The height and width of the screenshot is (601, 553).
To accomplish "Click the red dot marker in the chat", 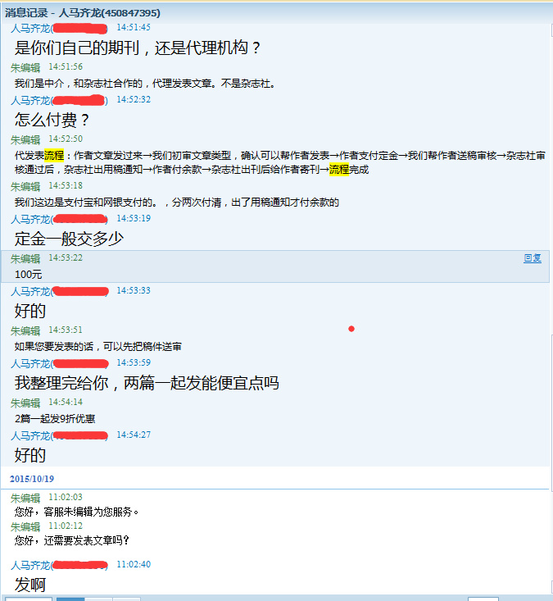I will [351, 329].
